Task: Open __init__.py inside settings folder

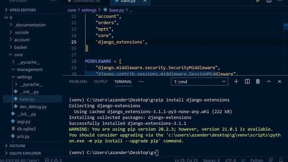Action: pos(29,92)
